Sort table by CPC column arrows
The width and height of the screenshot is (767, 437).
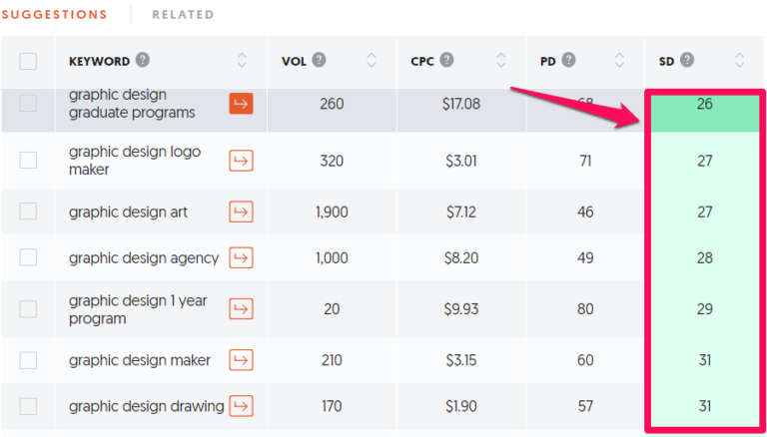[x=500, y=61]
